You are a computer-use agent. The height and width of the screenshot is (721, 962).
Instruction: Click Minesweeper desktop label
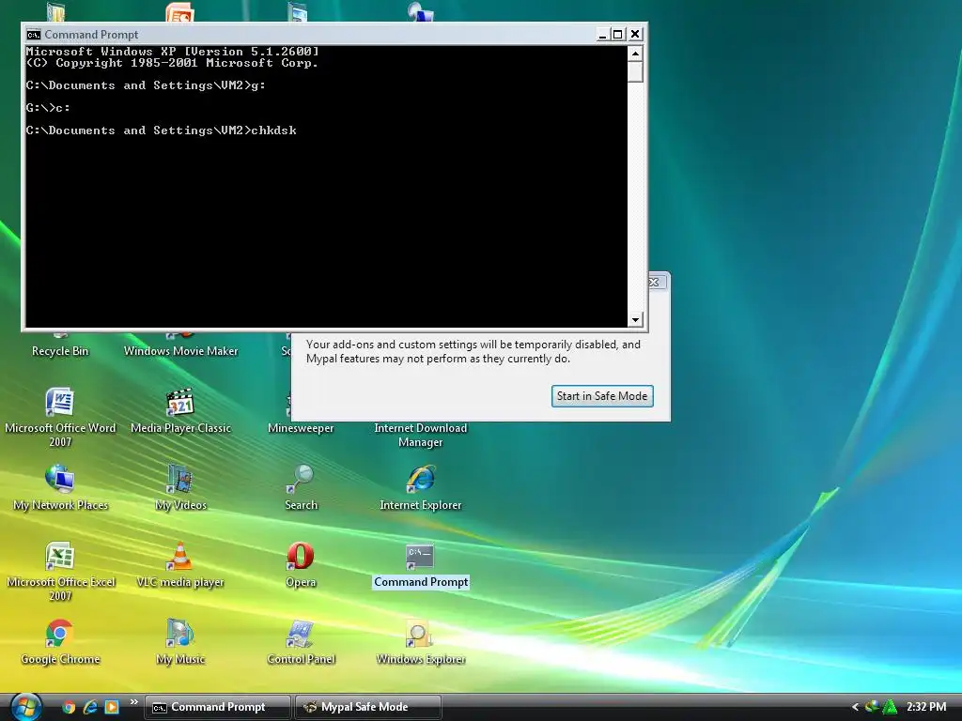pos(301,428)
